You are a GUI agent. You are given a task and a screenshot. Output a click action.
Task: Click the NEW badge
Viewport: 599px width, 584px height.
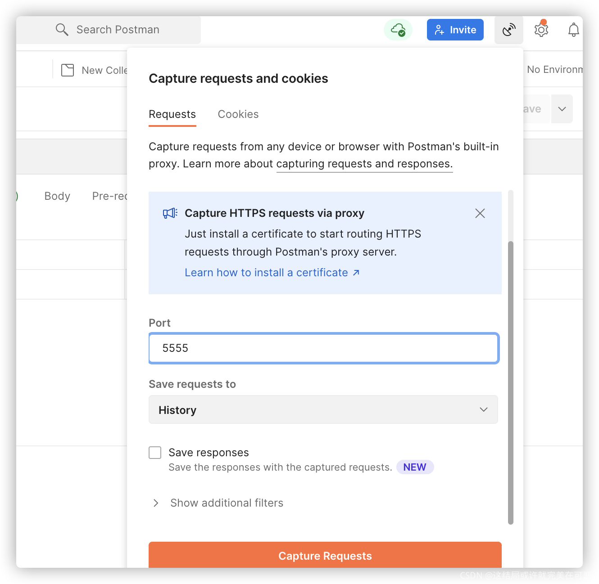pyautogui.click(x=415, y=467)
